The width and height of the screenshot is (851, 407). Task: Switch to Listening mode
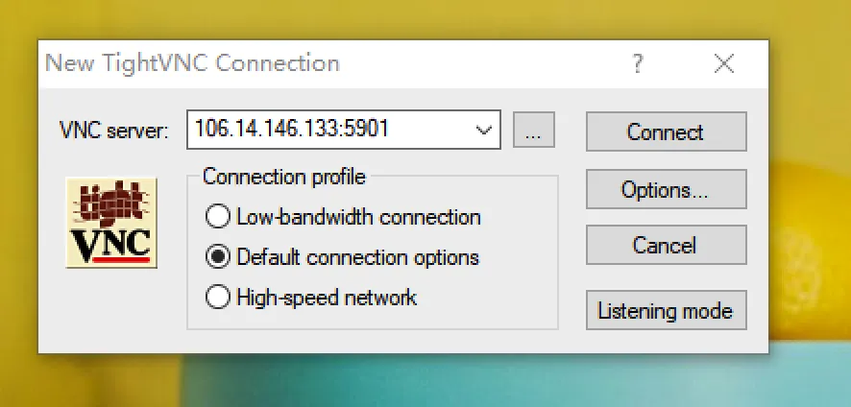(x=666, y=310)
